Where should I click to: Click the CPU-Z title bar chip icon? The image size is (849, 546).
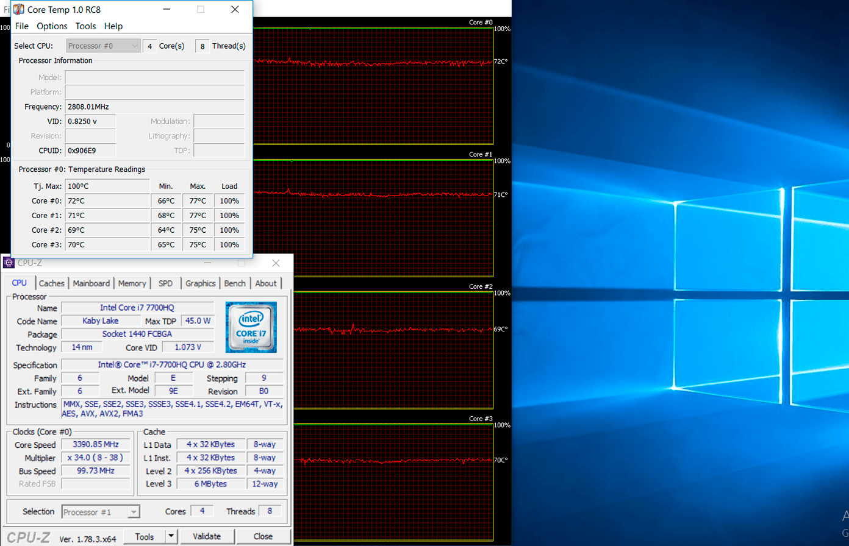pos(9,263)
